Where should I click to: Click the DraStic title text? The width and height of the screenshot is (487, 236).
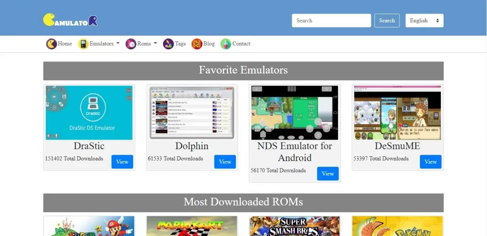[89, 146]
